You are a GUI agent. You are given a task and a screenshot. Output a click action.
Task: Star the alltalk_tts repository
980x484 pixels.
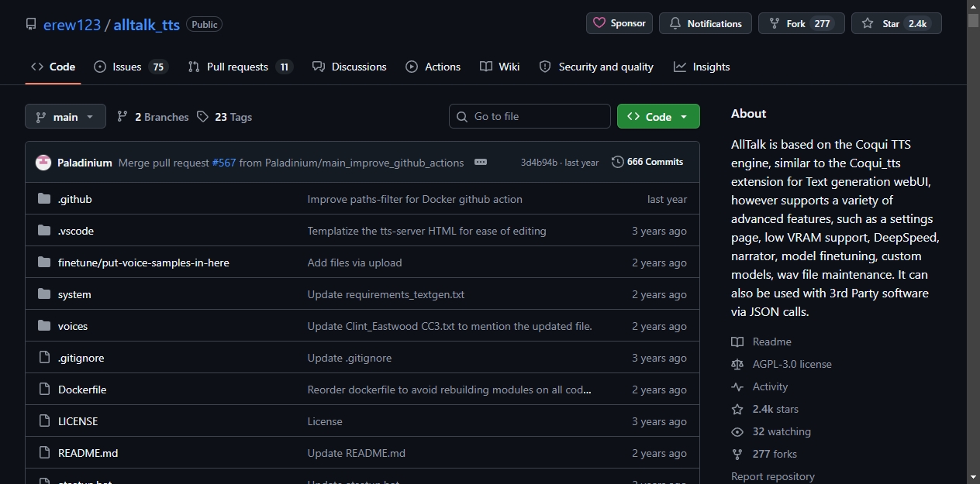[x=896, y=23]
